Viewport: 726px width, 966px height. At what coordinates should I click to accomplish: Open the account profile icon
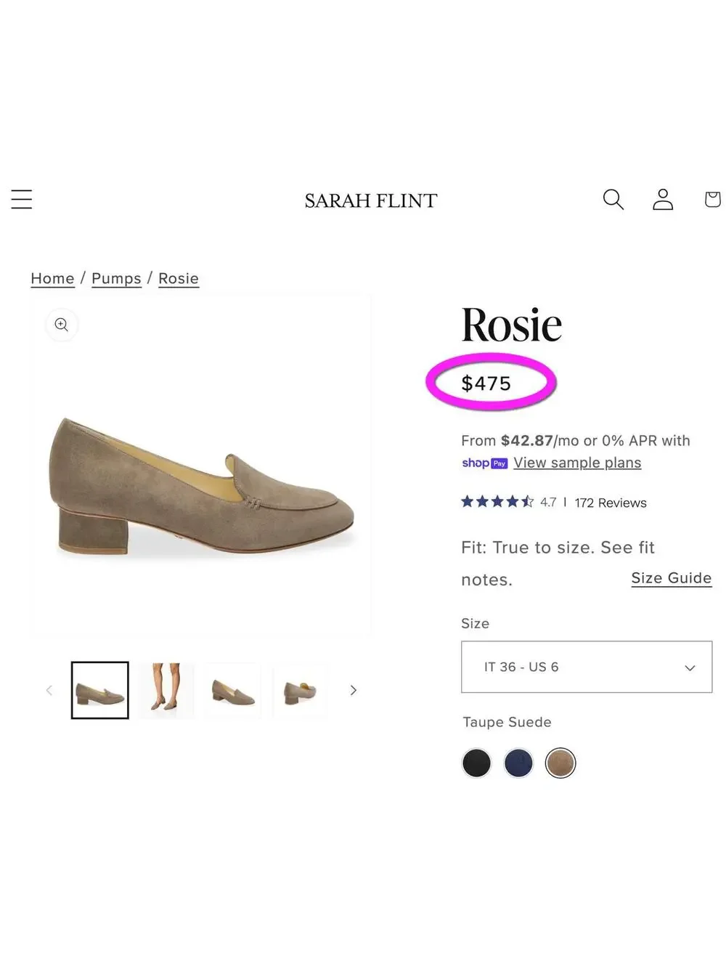(663, 199)
